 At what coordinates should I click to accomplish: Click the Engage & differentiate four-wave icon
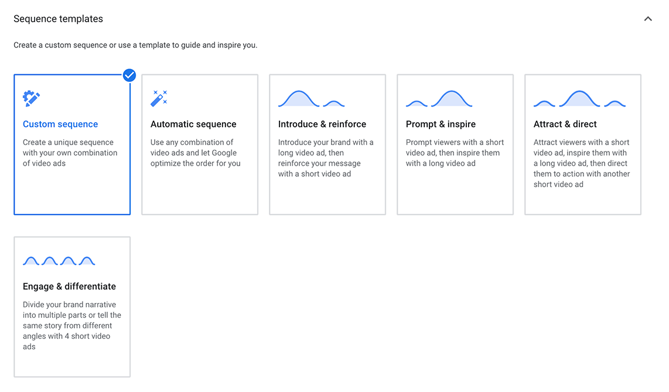59,261
